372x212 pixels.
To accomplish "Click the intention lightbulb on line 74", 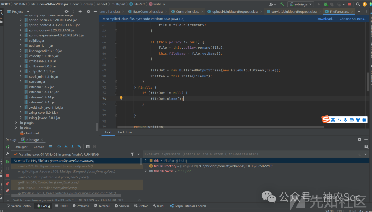I will pos(121,98).
